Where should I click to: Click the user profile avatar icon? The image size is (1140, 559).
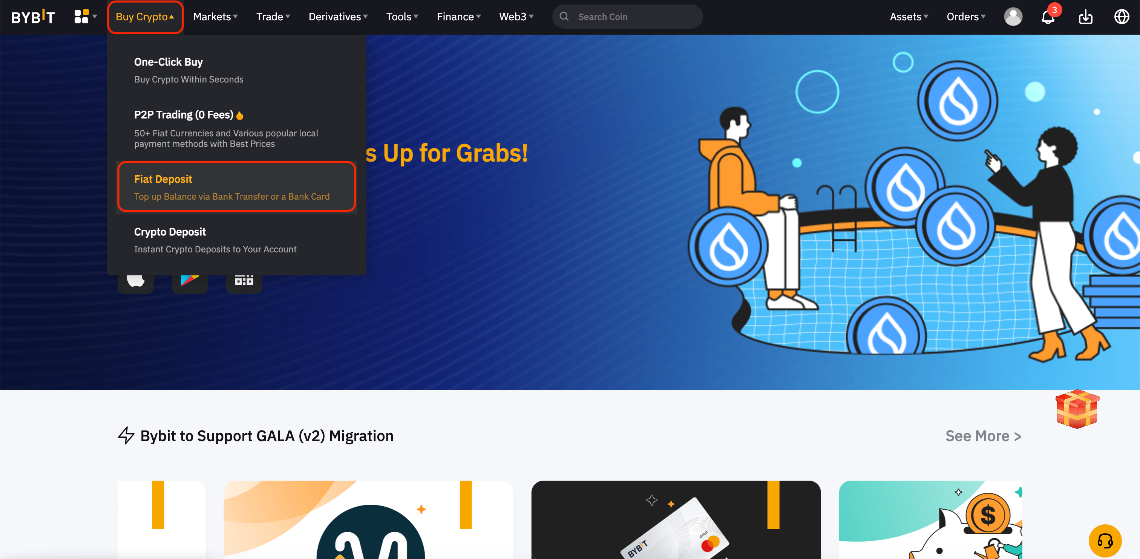point(1012,16)
